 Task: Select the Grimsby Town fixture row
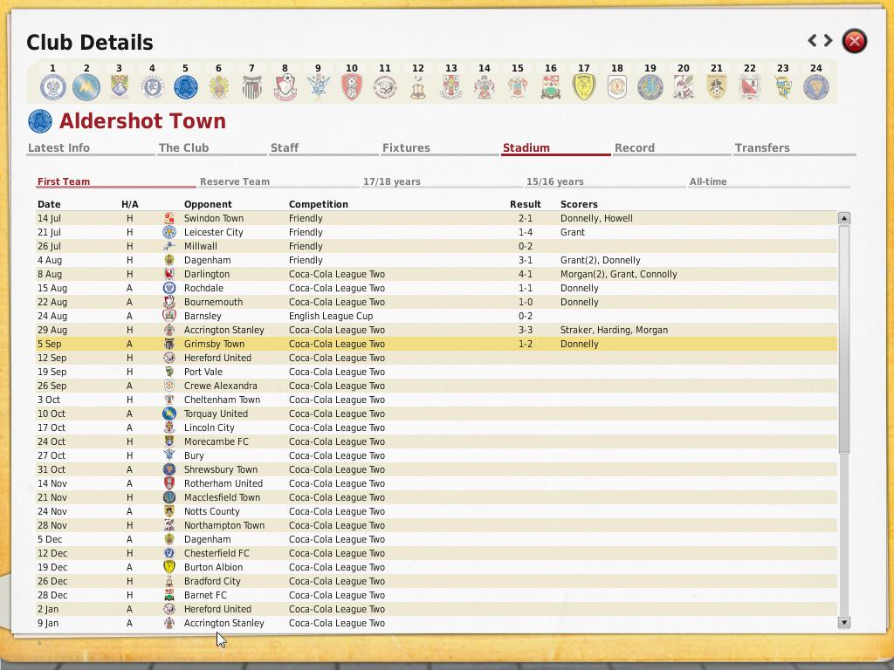coord(437,344)
